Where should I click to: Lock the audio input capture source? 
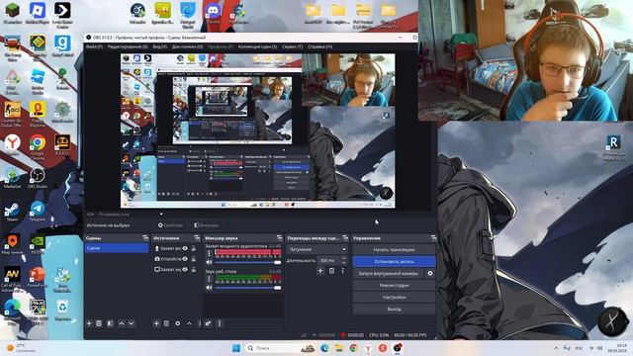tap(194, 248)
